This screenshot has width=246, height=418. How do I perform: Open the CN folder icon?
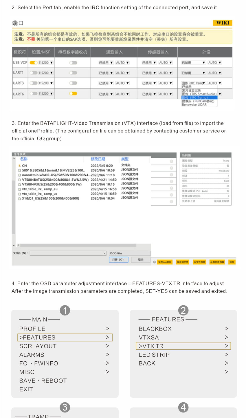[19, 166]
